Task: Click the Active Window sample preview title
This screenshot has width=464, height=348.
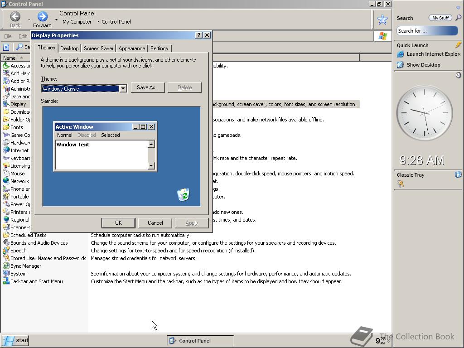Action: pos(74,127)
